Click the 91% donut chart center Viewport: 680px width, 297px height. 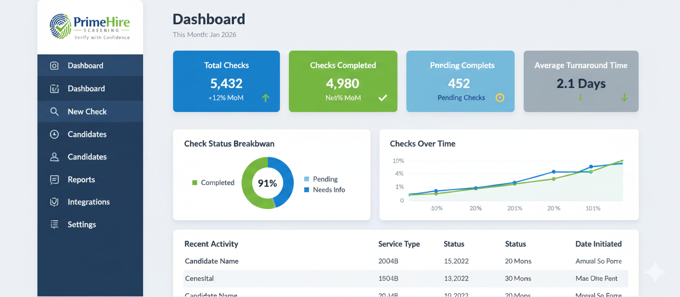[267, 183]
